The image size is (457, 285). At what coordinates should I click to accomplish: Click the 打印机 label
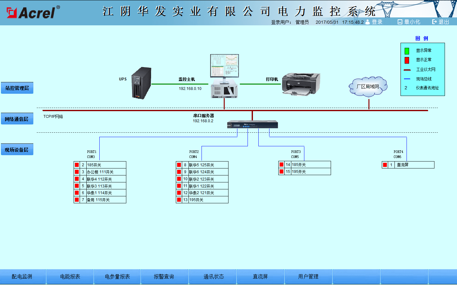point(272,79)
